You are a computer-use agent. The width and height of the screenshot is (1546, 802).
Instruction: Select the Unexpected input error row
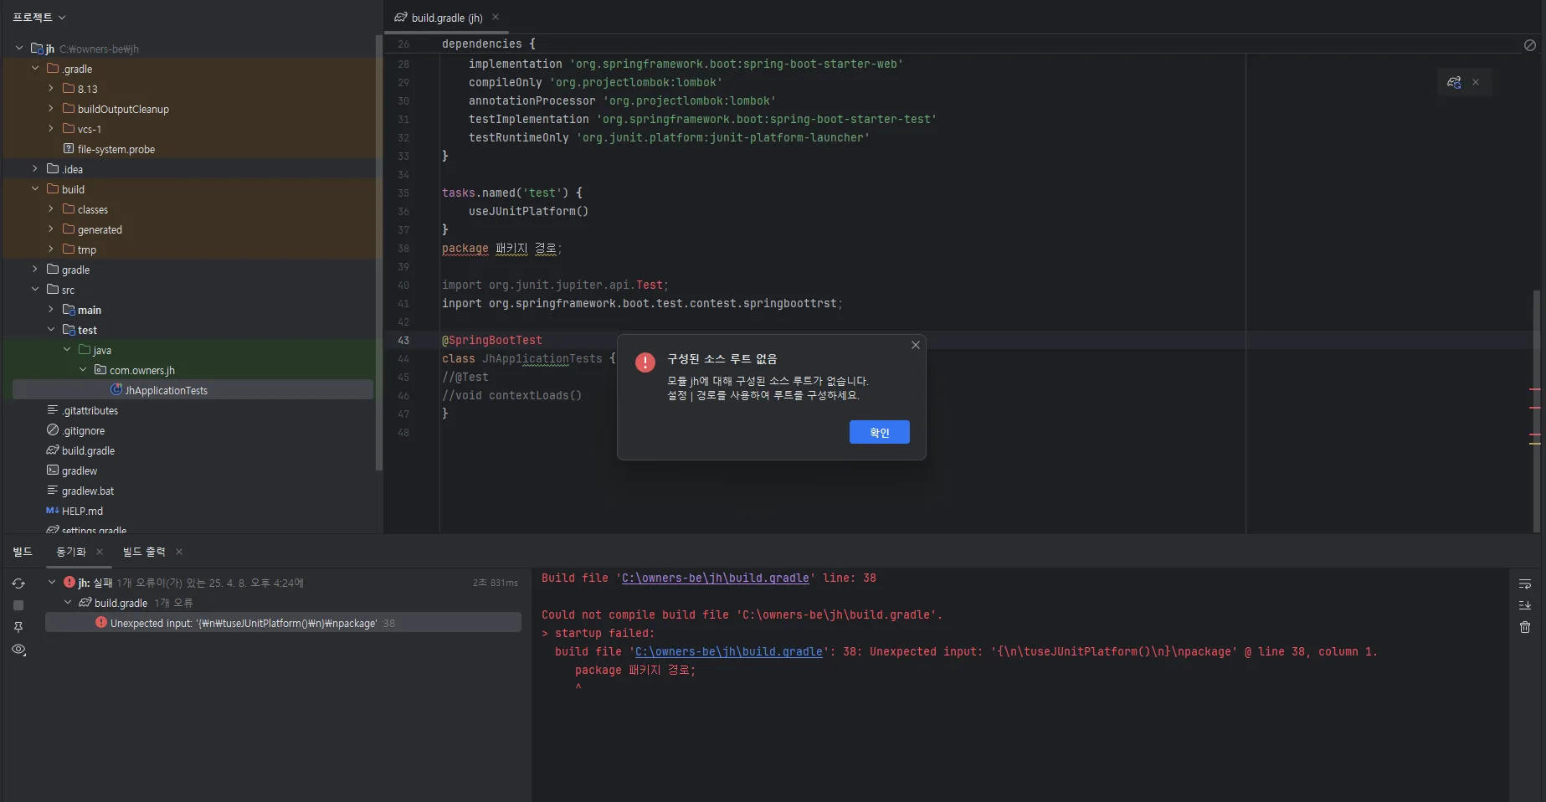[x=283, y=623]
